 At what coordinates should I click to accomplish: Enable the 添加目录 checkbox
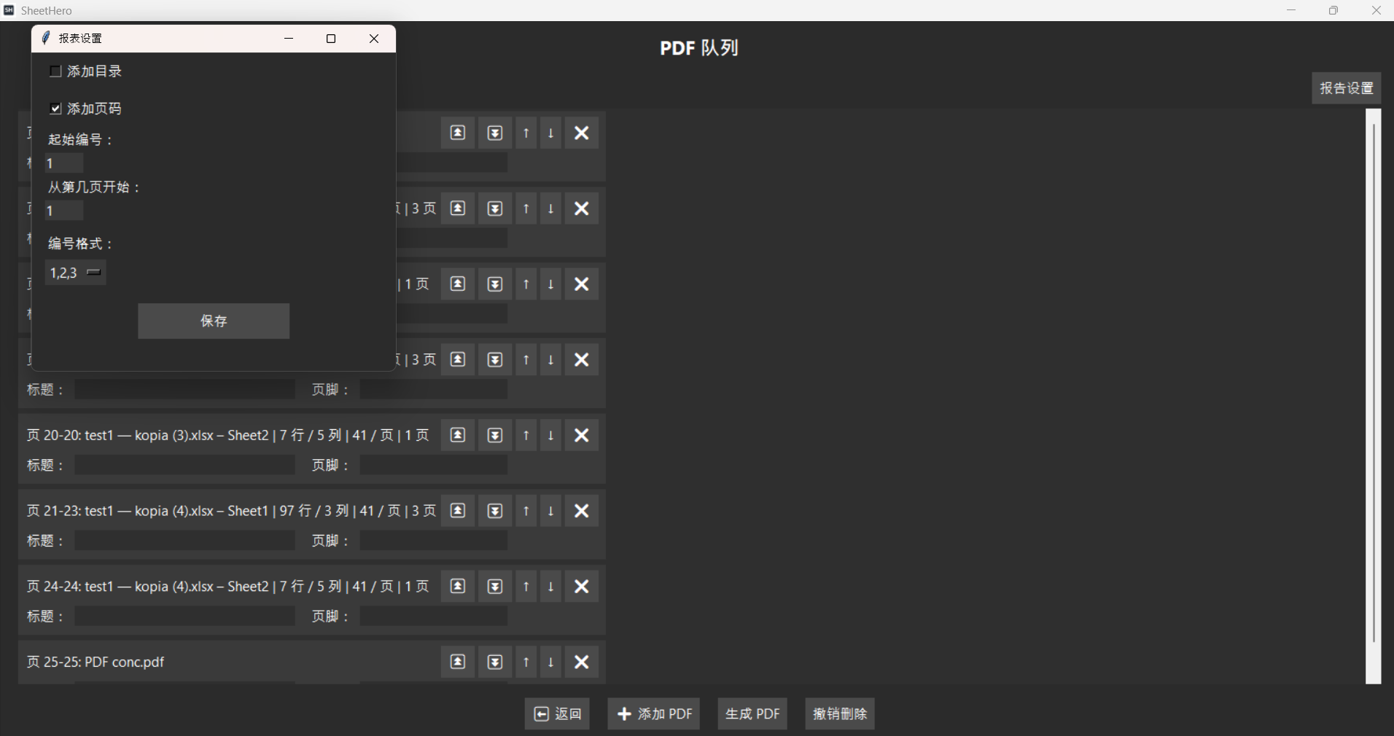click(x=55, y=71)
